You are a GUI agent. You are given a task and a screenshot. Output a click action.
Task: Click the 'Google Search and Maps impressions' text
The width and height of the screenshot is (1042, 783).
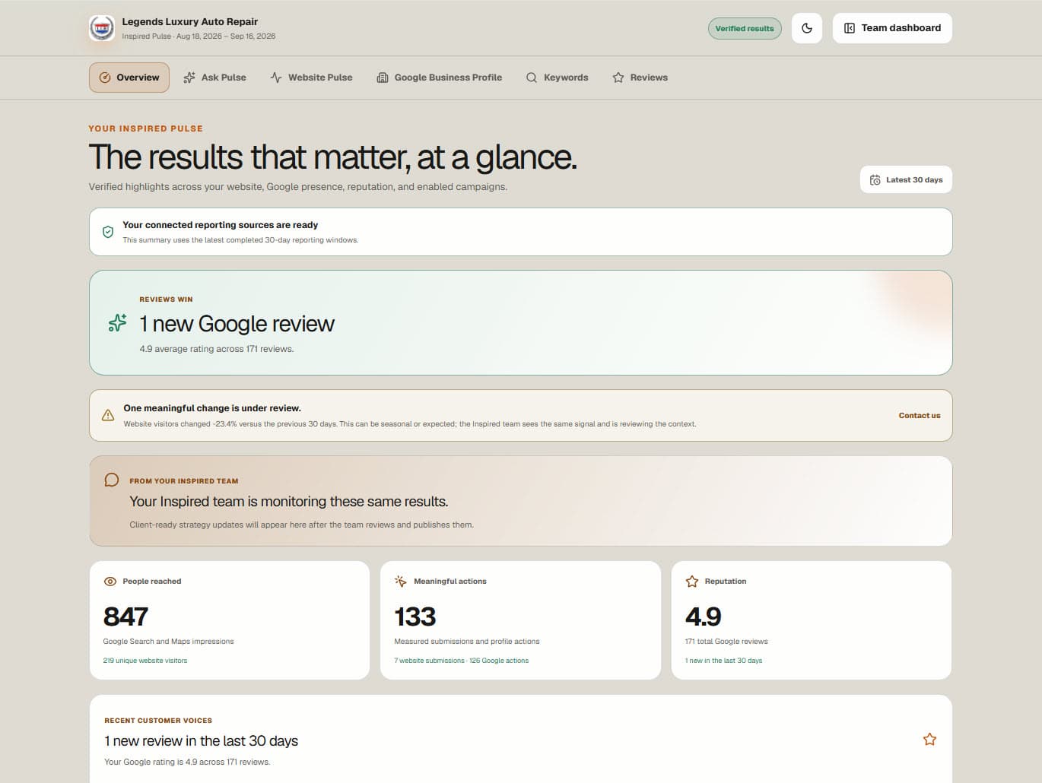pos(169,642)
